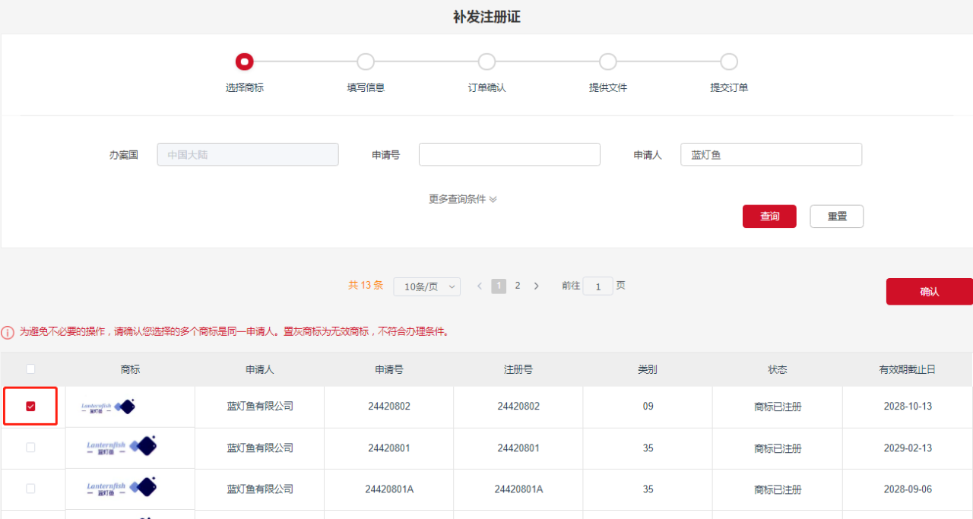The width and height of the screenshot is (973, 519).
Task: Click the 申请人 column header
Action: pyautogui.click(x=259, y=369)
